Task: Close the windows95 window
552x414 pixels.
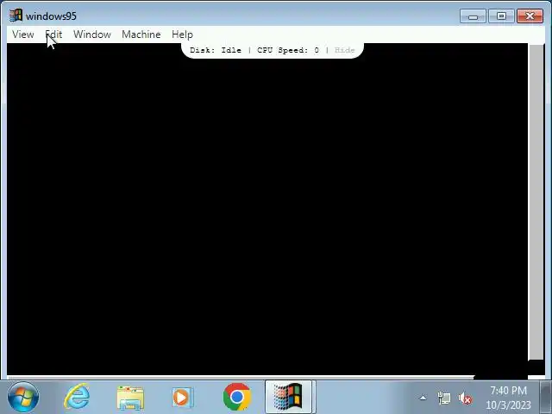Action: coord(530,16)
